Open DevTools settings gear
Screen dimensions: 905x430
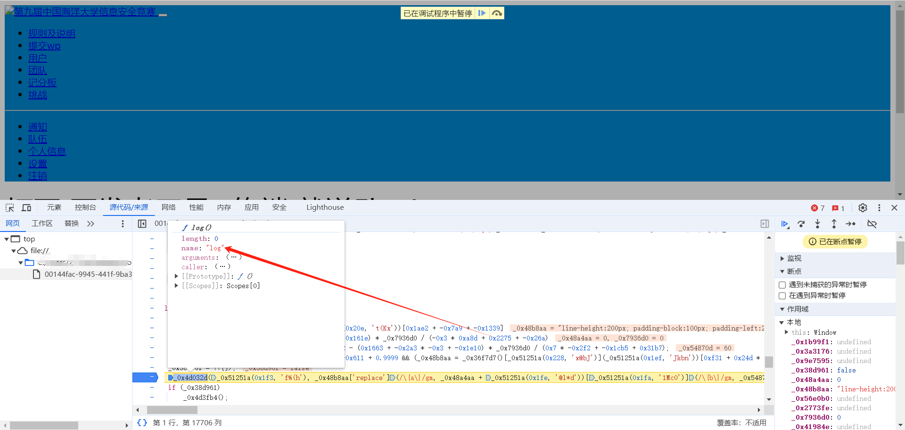[863, 208]
